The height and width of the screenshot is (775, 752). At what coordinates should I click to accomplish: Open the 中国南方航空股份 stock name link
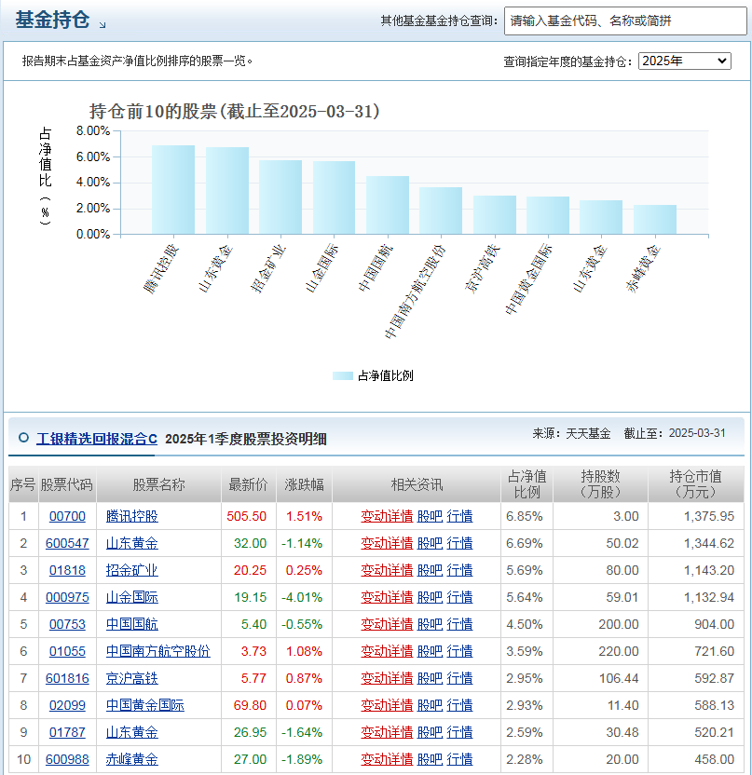point(158,651)
